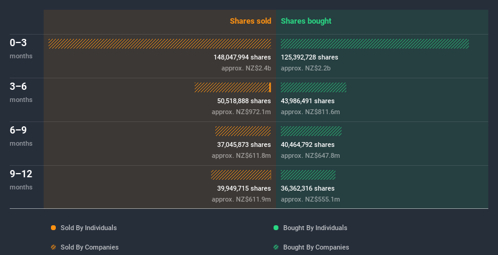Click '43,986,491 shares' value
Viewport: 498px width, 255px height.
308,101
